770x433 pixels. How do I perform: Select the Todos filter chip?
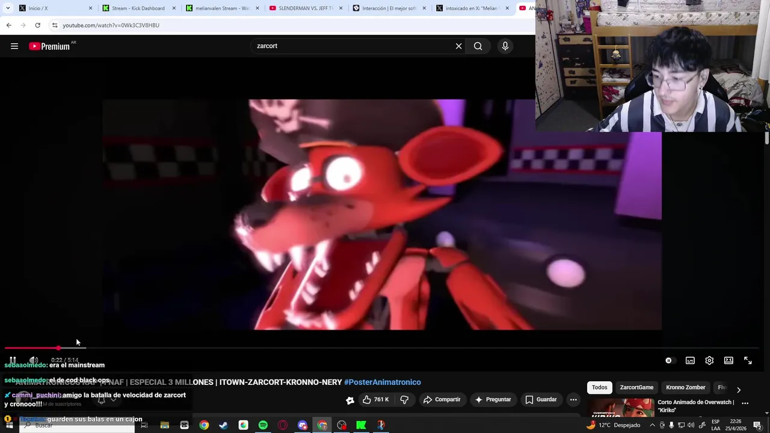point(599,387)
